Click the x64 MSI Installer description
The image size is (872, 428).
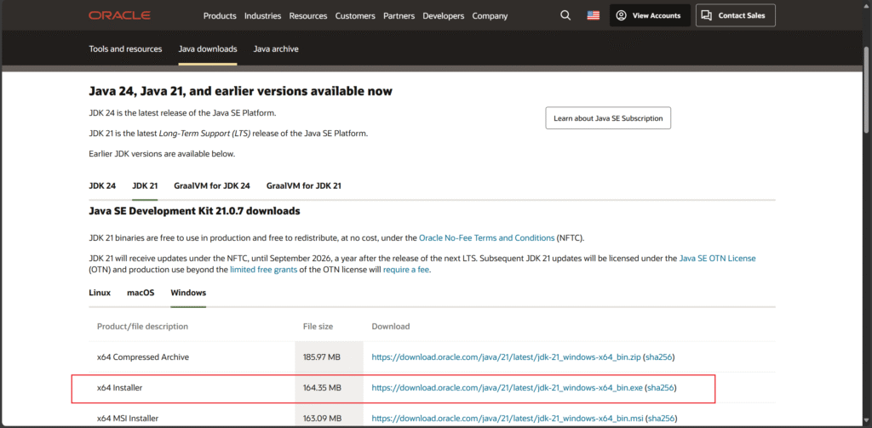pos(128,418)
